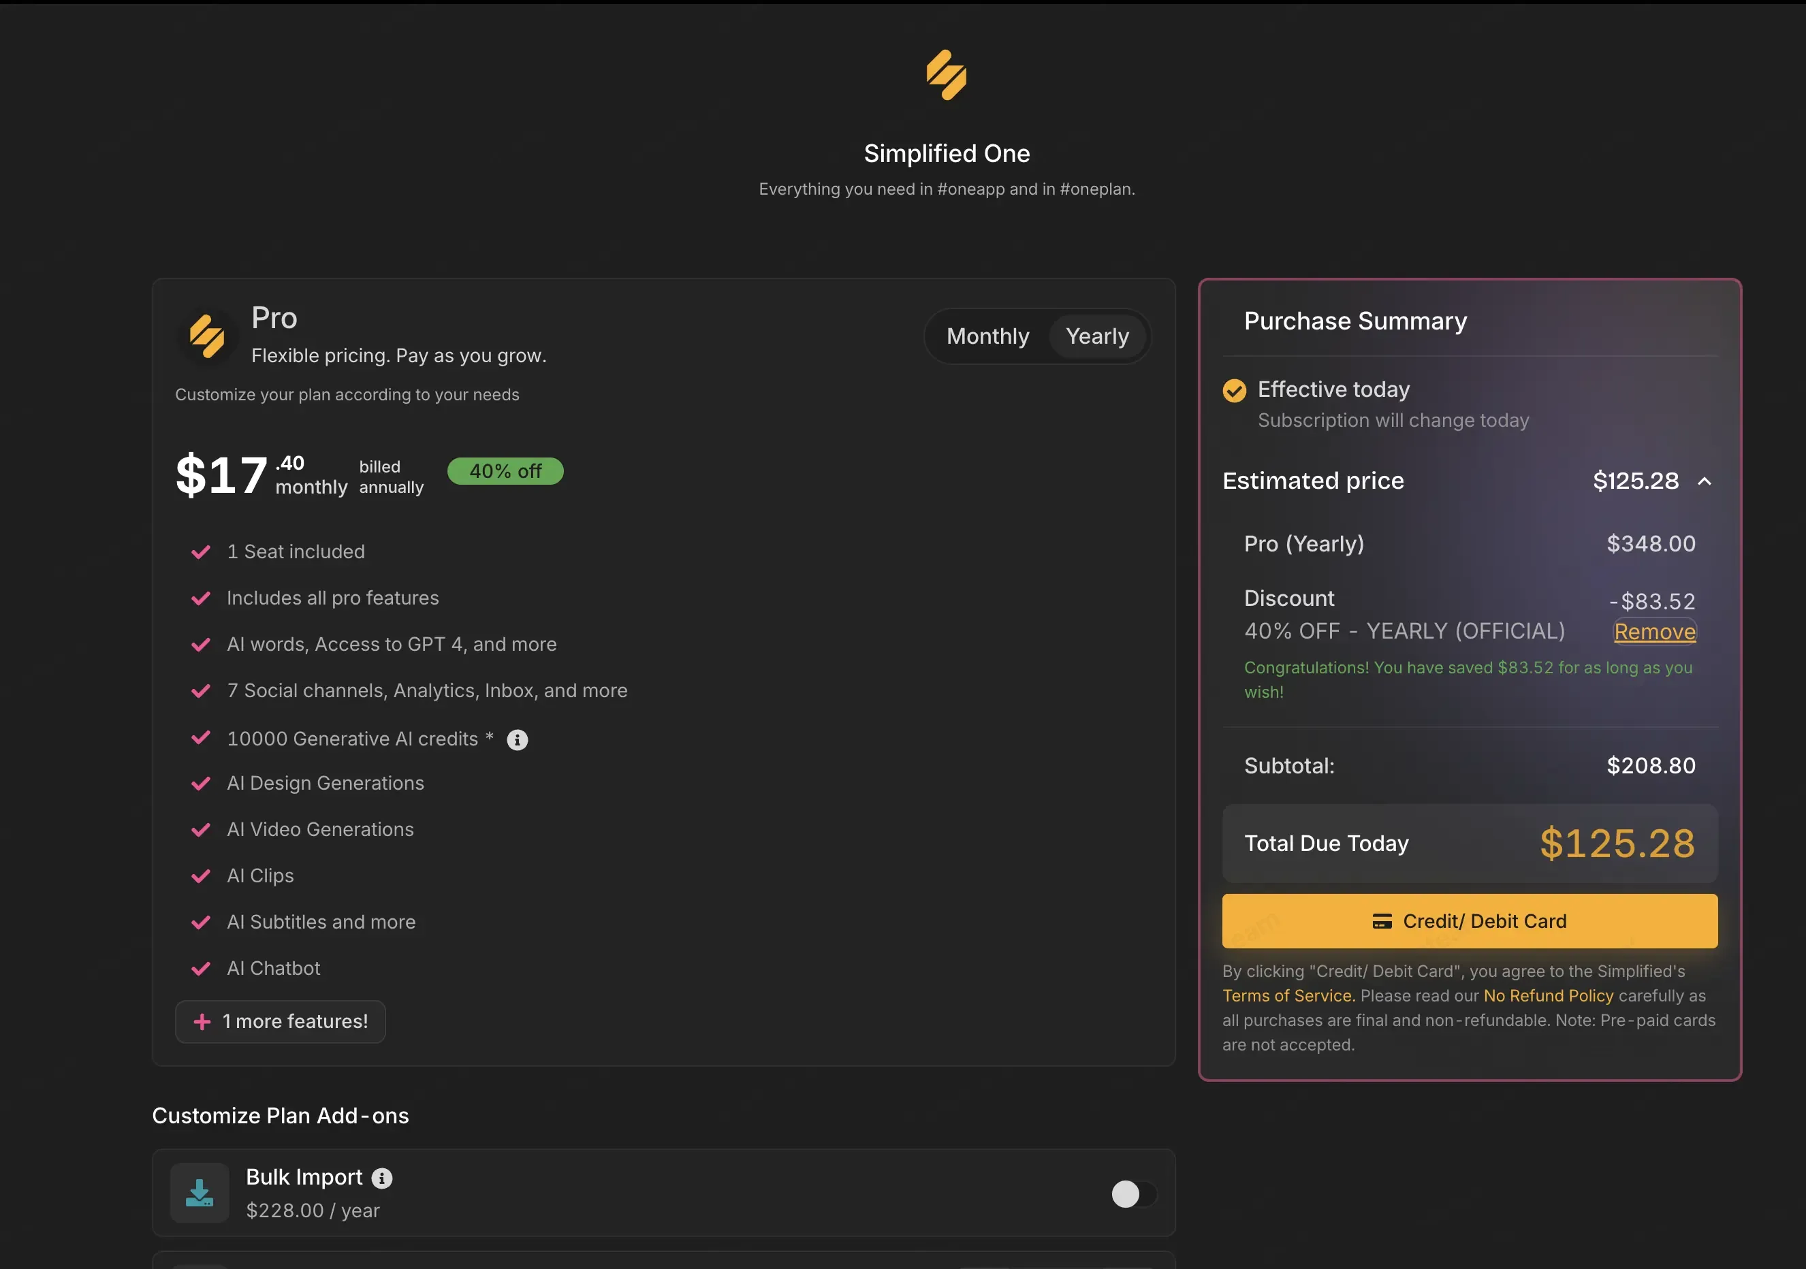Expand the 1 more features button
Image resolution: width=1806 pixels, height=1269 pixels.
coord(280,1021)
